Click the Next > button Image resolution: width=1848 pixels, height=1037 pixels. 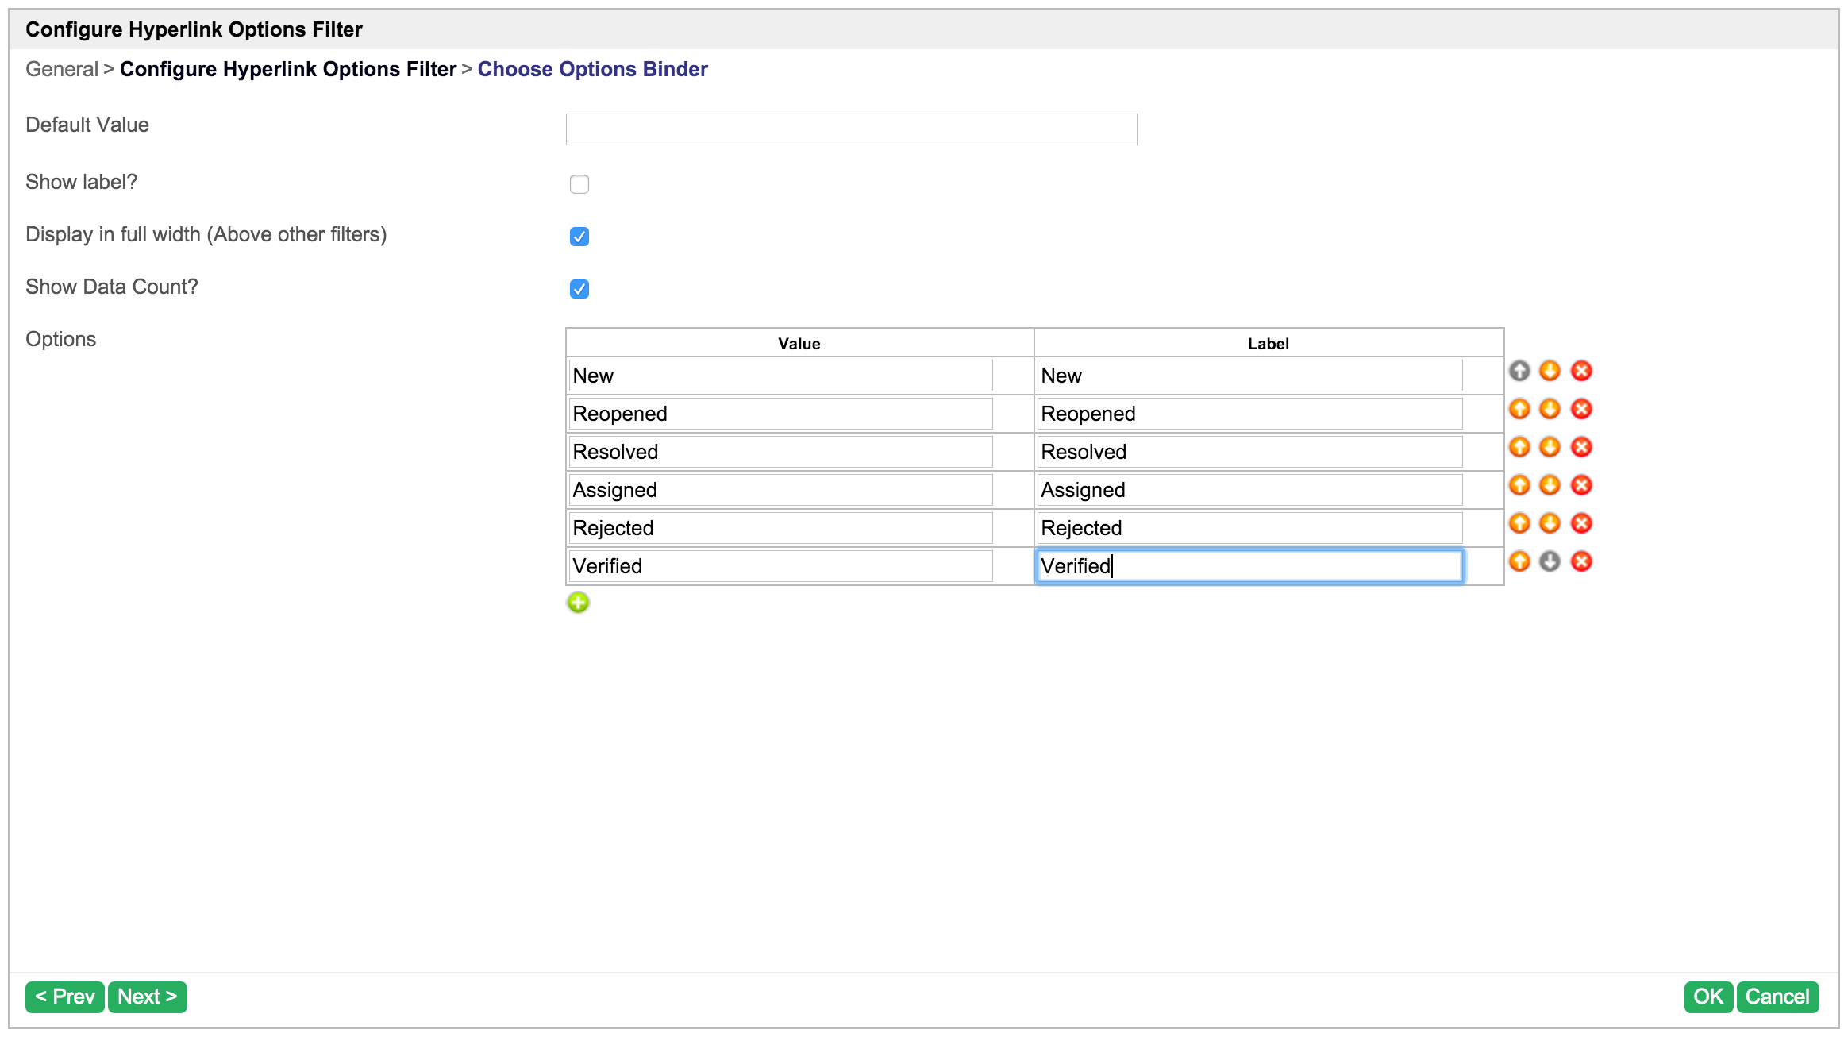pyautogui.click(x=148, y=997)
